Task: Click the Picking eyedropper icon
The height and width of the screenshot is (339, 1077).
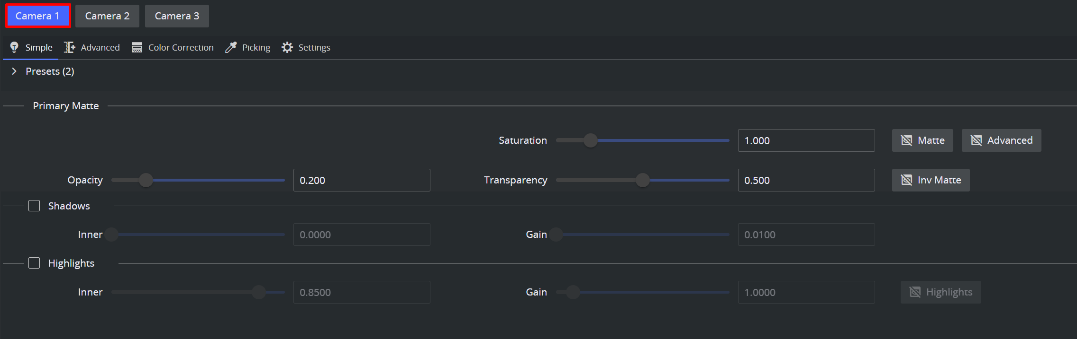Action: [x=231, y=47]
